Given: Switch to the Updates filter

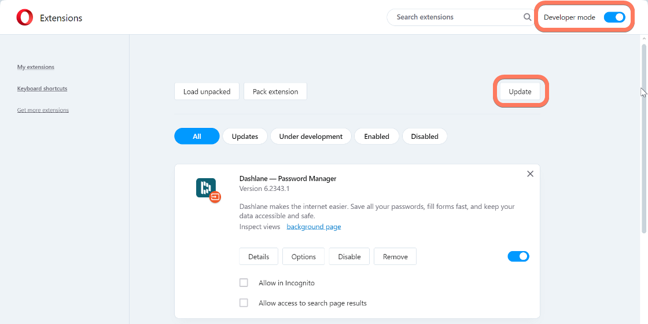Looking at the screenshot, I should point(245,137).
